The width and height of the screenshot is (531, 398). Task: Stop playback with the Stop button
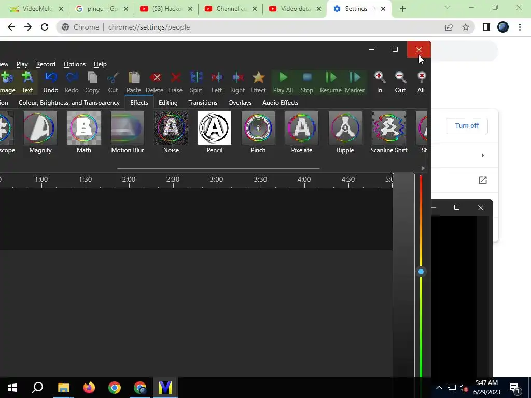307,82
